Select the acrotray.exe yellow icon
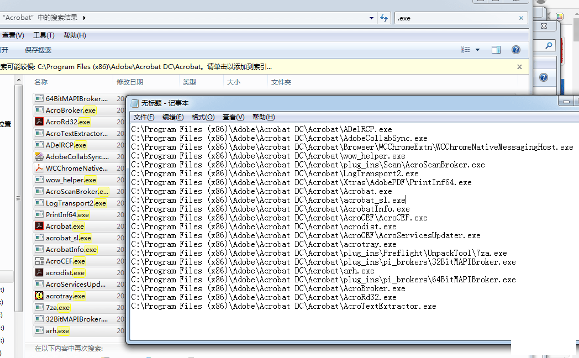This screenshot has width=579, height=358. 39,296
